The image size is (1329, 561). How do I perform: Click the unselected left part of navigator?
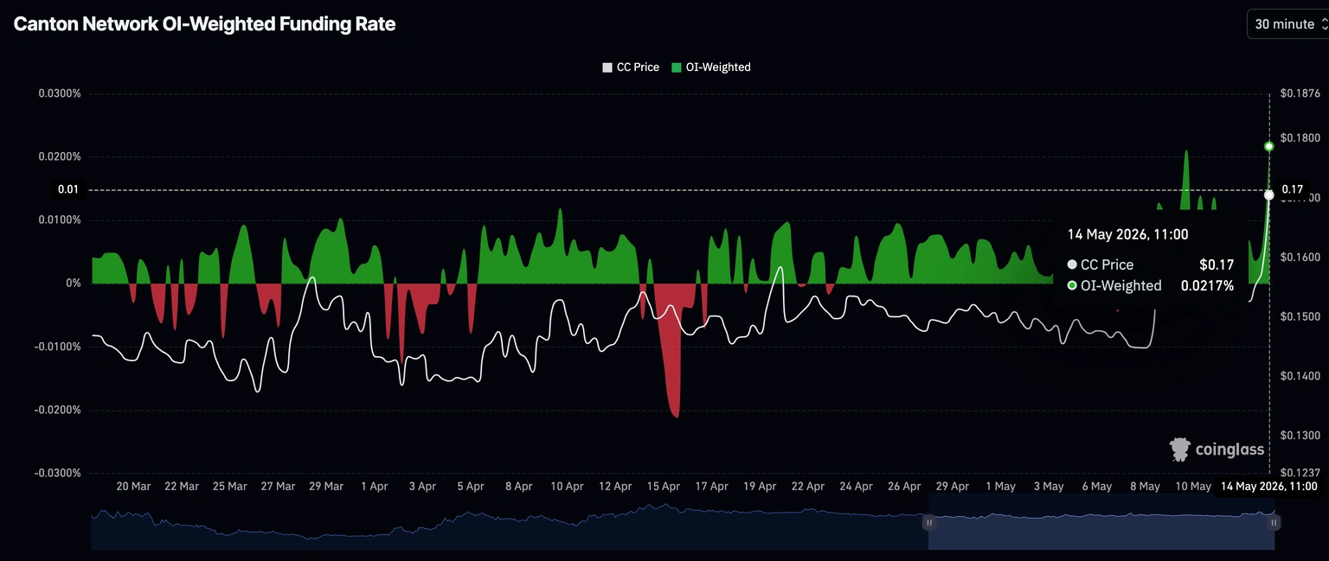pyautogui.click(x=510, y=522)
